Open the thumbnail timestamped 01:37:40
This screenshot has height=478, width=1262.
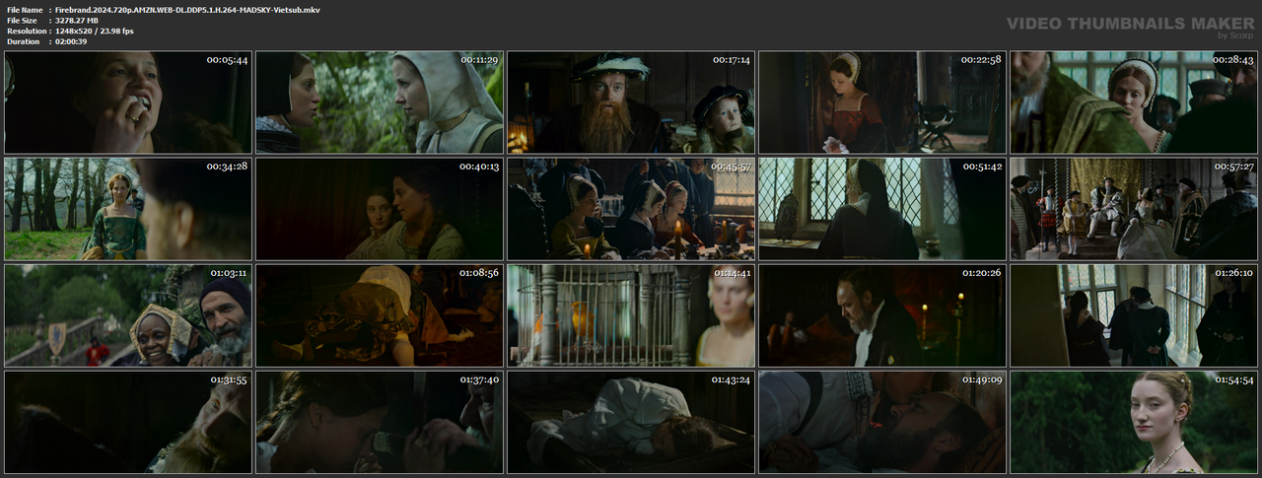(380, 422)
